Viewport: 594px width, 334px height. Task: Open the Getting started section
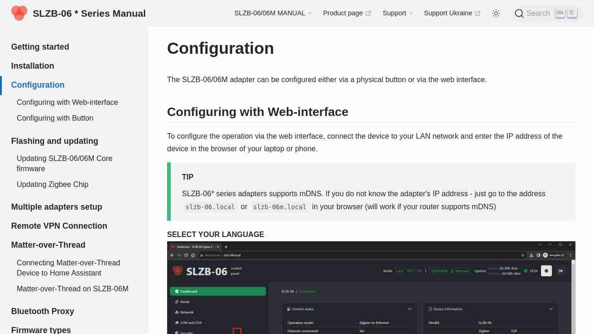pyautogui.click(x=40, y=47)
